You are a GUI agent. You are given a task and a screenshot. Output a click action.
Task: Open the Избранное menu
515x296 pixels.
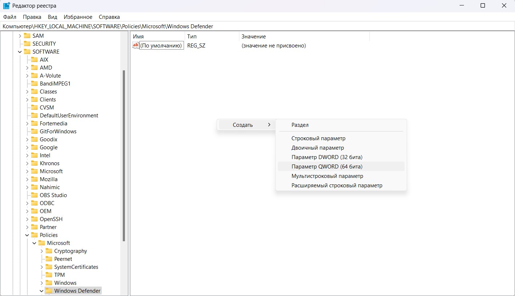[78, 17]
